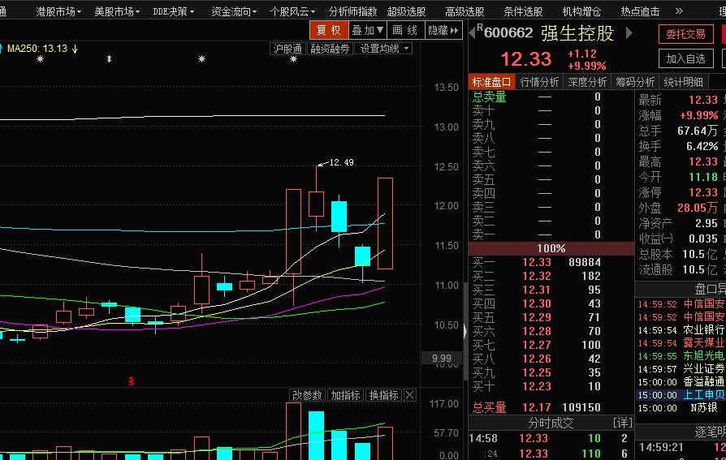Screen dimensions: 726x460
Task: Click the 9.99 price axis marker
Action: coord(441,359)
